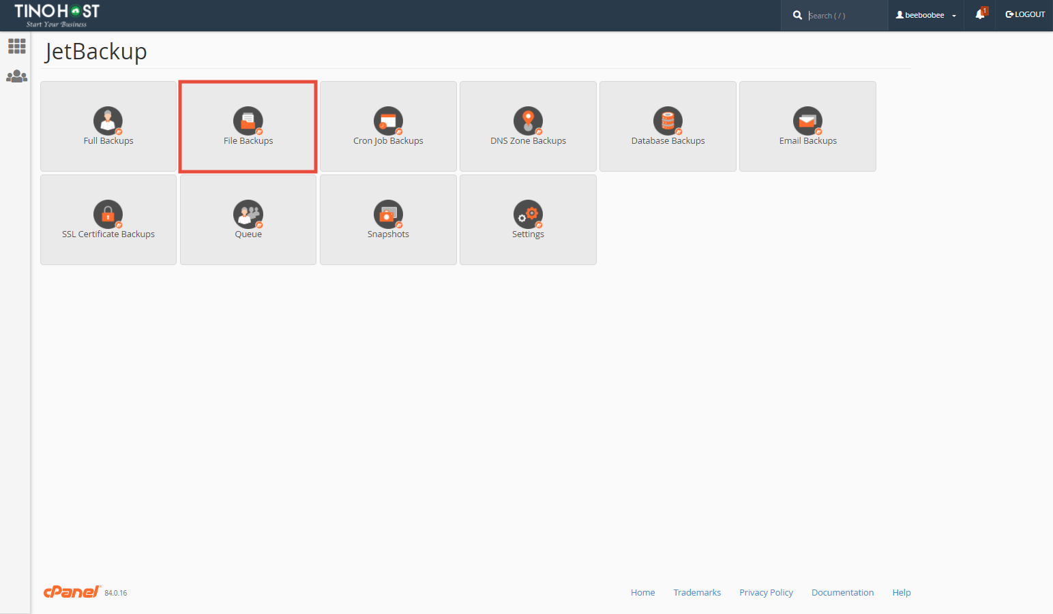1053x614 pixels.
Task: Click the File Backups label
Action: (x=248, y=140)
